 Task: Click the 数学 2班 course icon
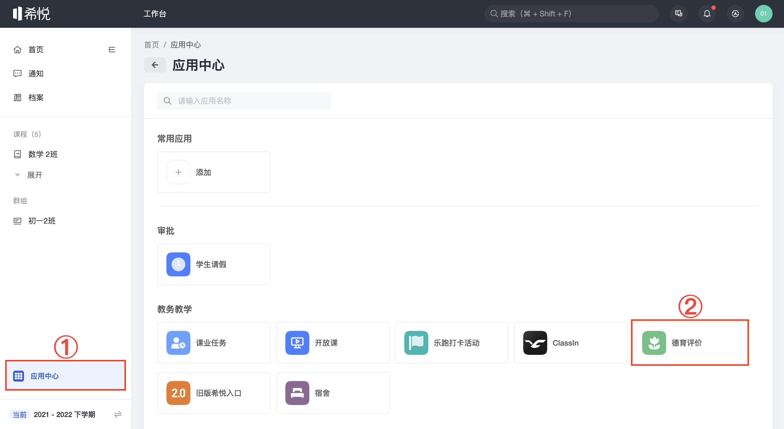click(x=17, y=154)
